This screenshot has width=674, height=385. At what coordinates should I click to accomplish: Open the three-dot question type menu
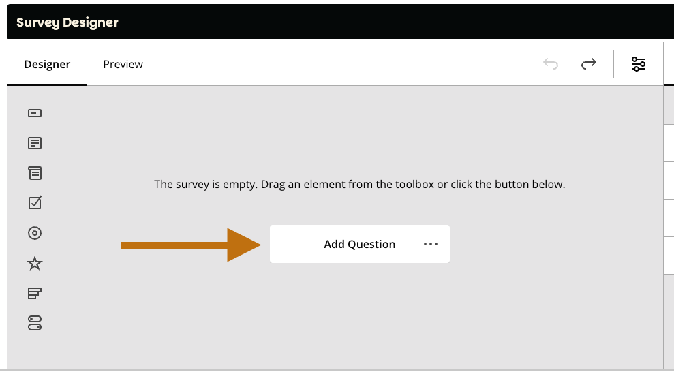pyautogui.click(x=431, y=244)
